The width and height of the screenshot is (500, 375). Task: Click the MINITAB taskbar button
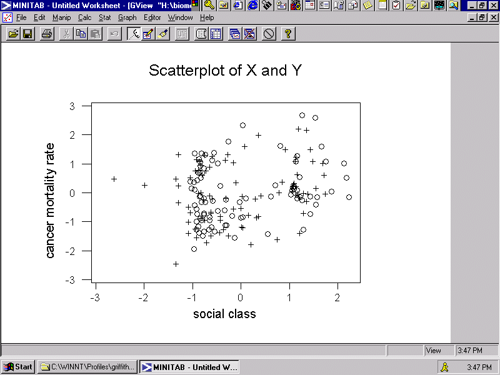pos(189,367)
